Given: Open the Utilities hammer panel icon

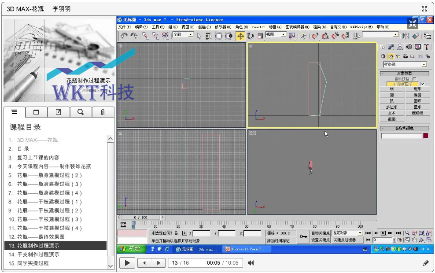Looking at the screenshot, I should [427, 47].
